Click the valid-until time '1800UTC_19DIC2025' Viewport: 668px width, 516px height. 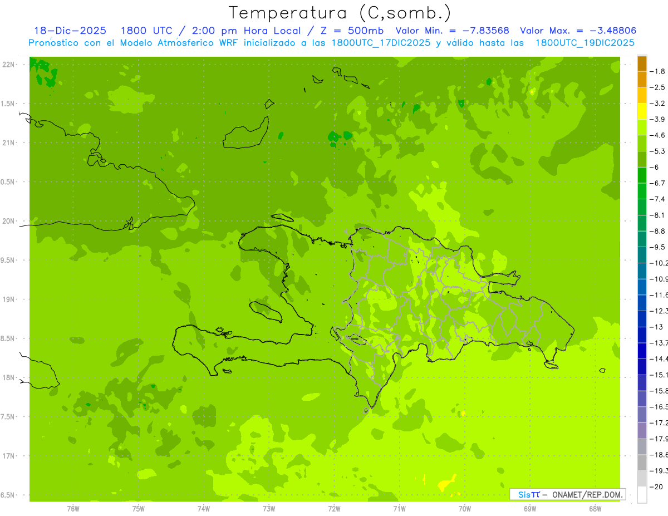click(x=584, y=43)
